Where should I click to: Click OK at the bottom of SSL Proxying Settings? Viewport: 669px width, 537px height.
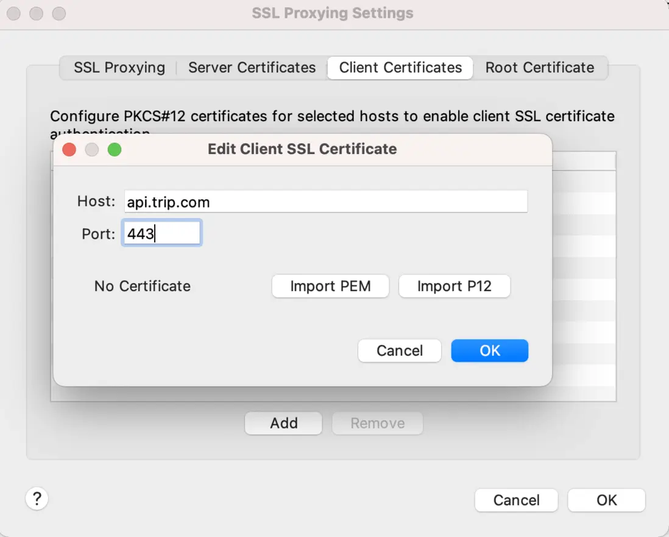606,500
